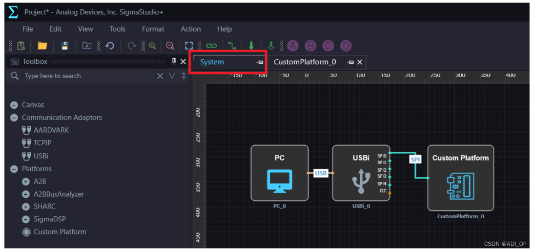Click the collapse-all arrows icon in Toolbox
This screenshot has height=252, width=535.
click(x=183, y=76)
